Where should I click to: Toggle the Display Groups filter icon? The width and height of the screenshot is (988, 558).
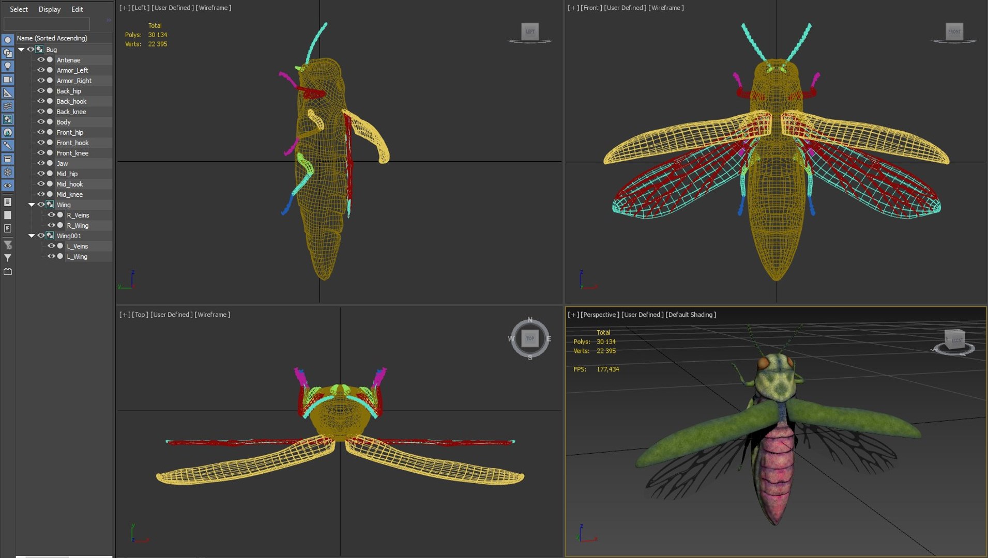[8, 119]
